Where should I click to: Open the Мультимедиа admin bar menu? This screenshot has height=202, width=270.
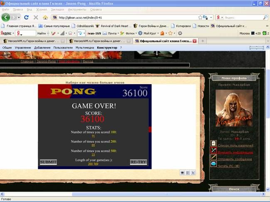click(85, 48)
